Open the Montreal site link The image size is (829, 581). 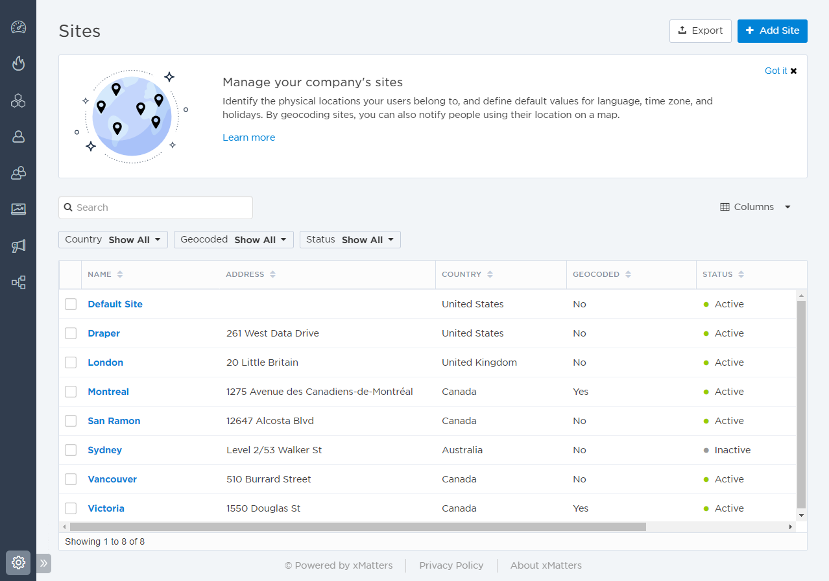click(108, 392)
